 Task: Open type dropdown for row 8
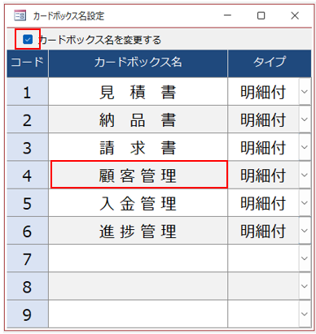(305, 286)
